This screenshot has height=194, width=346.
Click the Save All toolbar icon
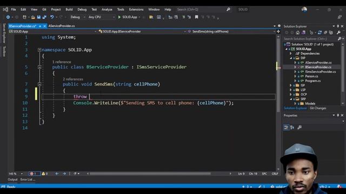44,17
